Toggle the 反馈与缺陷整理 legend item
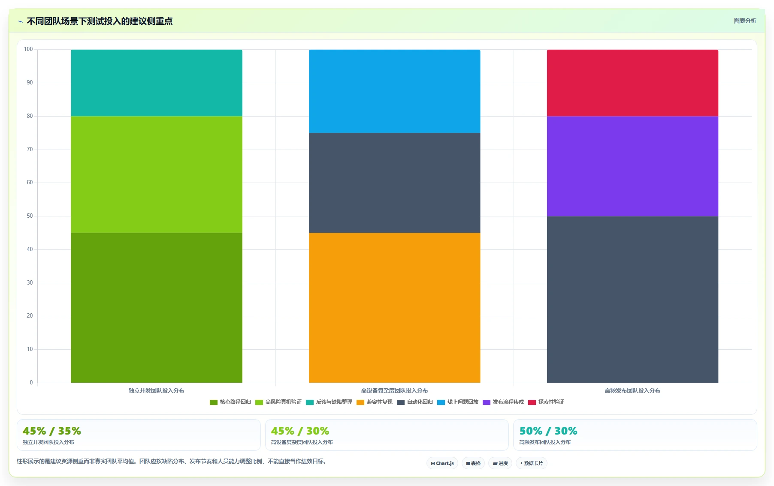This screenshot has height=486, width=774. [329, 402]
